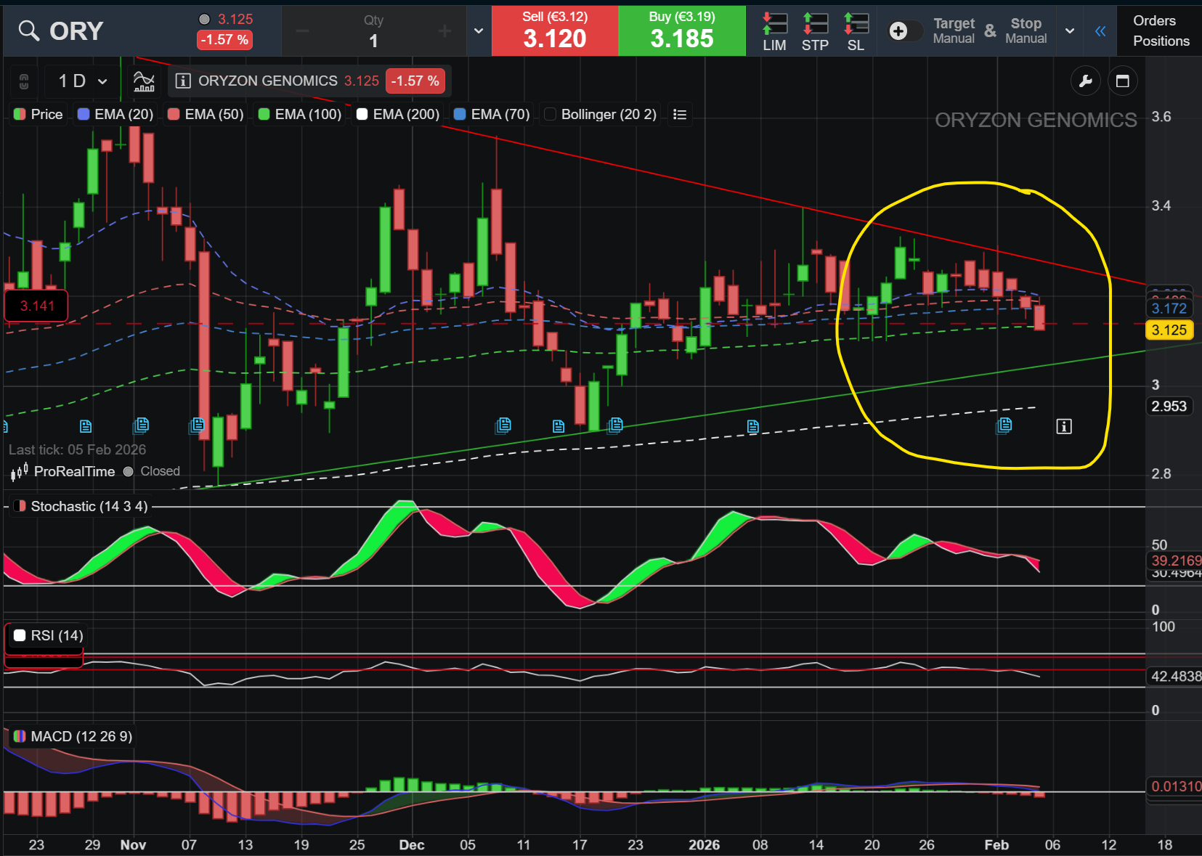
Task: Expand the quantity options dropdown arrow
Action: (479, 31)
